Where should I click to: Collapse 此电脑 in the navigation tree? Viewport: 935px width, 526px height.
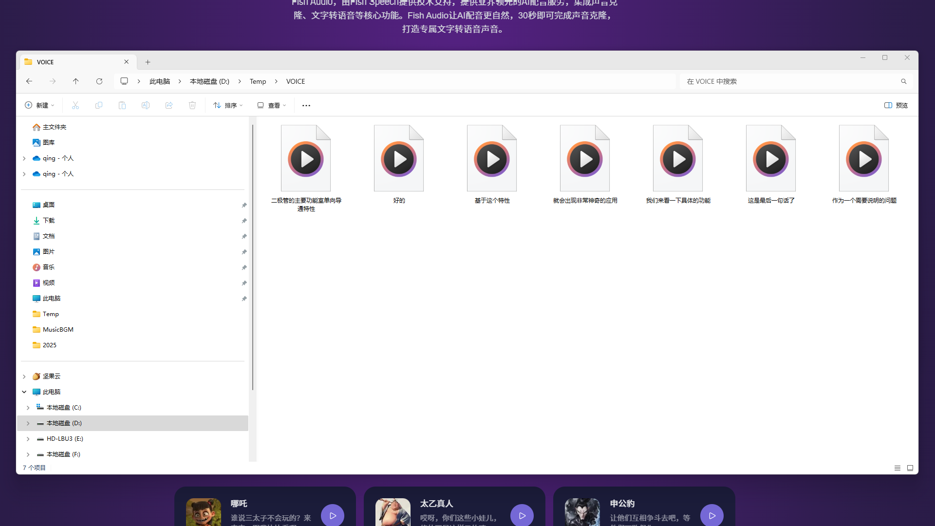(24, 392)
